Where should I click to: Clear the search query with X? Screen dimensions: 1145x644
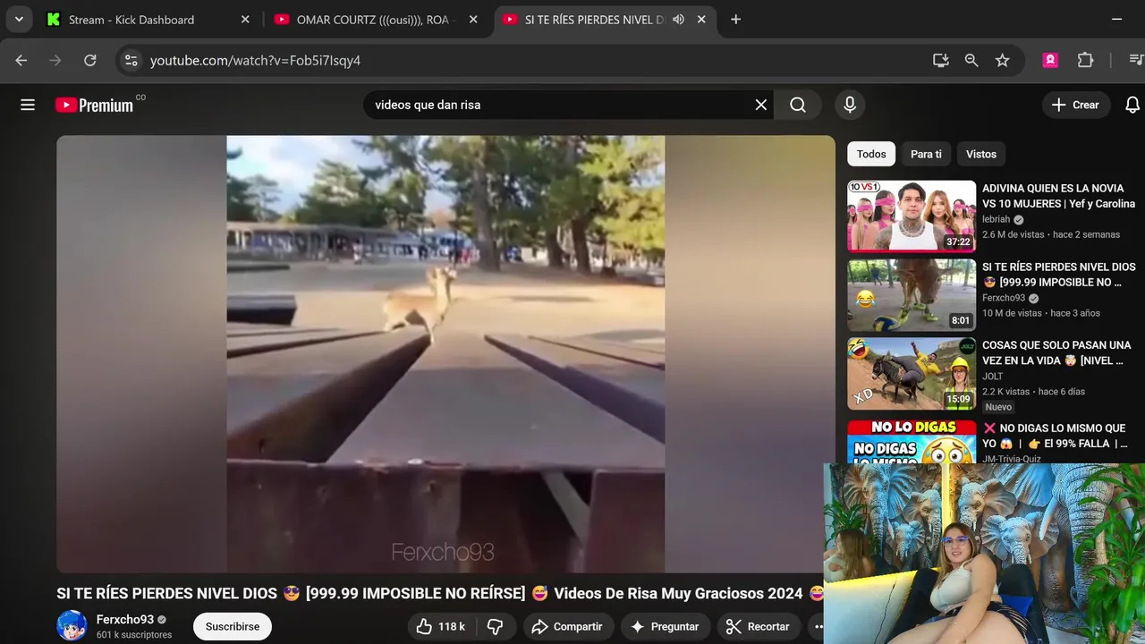(x=760, y=105)
